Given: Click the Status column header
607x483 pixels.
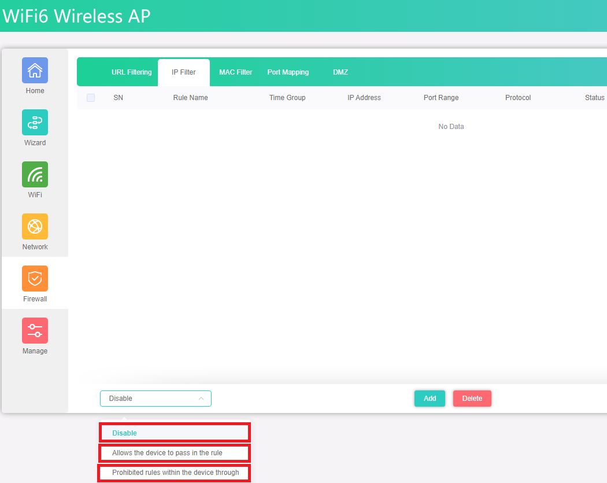Looking at the screenshot, I should point(594,98).
